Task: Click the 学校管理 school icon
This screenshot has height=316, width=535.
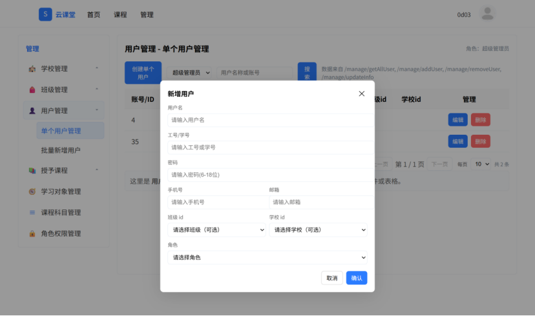Action: point(32,69)
